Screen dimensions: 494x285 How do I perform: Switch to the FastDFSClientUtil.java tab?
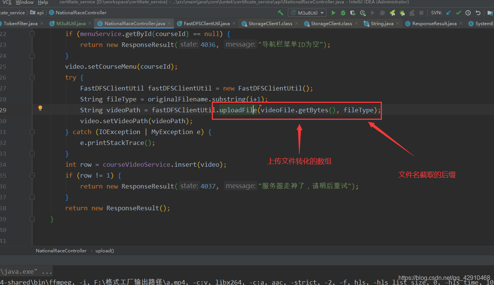point(207,23)
